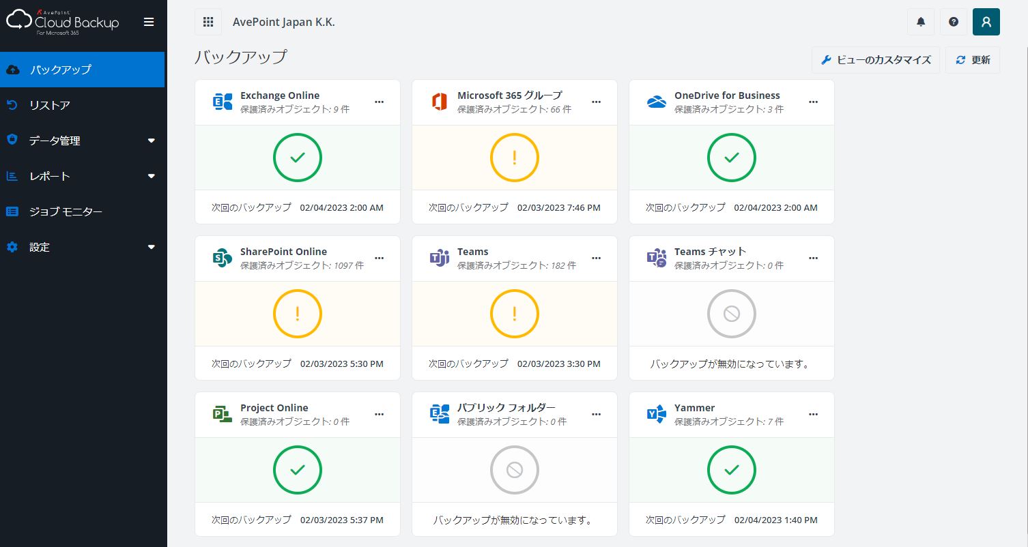Select 設定 in the sidebar

(x=82, y=247)
